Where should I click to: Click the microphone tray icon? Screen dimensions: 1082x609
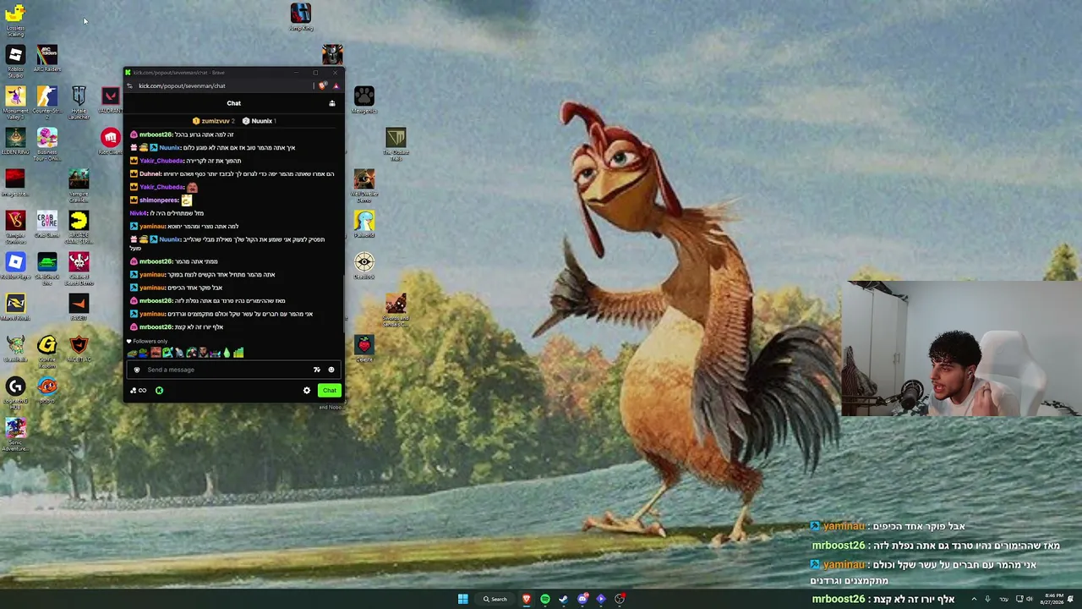click(x=987, y=599)
